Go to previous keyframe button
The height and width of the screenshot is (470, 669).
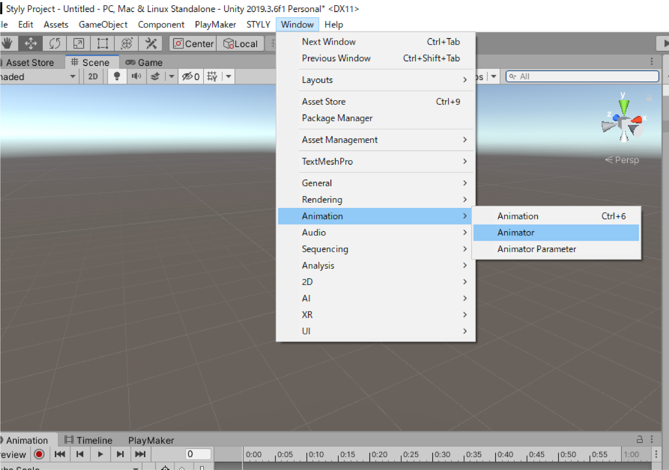[x=80, y=454]
